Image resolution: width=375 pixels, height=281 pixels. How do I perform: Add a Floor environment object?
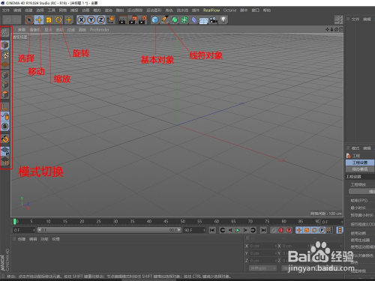tap(204, 20)
